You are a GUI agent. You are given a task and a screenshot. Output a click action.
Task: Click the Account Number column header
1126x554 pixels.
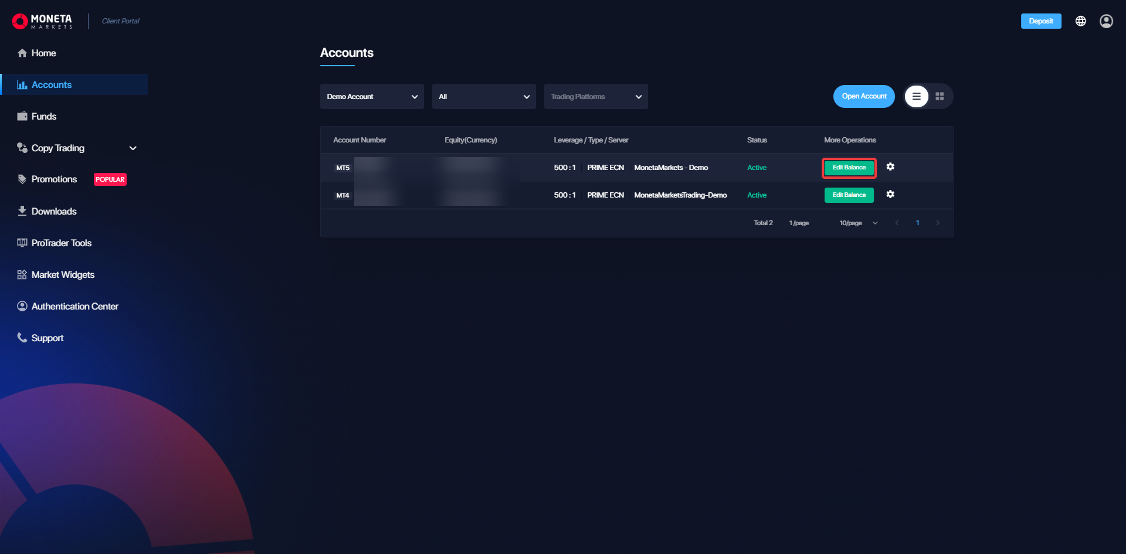coord(359,140)
